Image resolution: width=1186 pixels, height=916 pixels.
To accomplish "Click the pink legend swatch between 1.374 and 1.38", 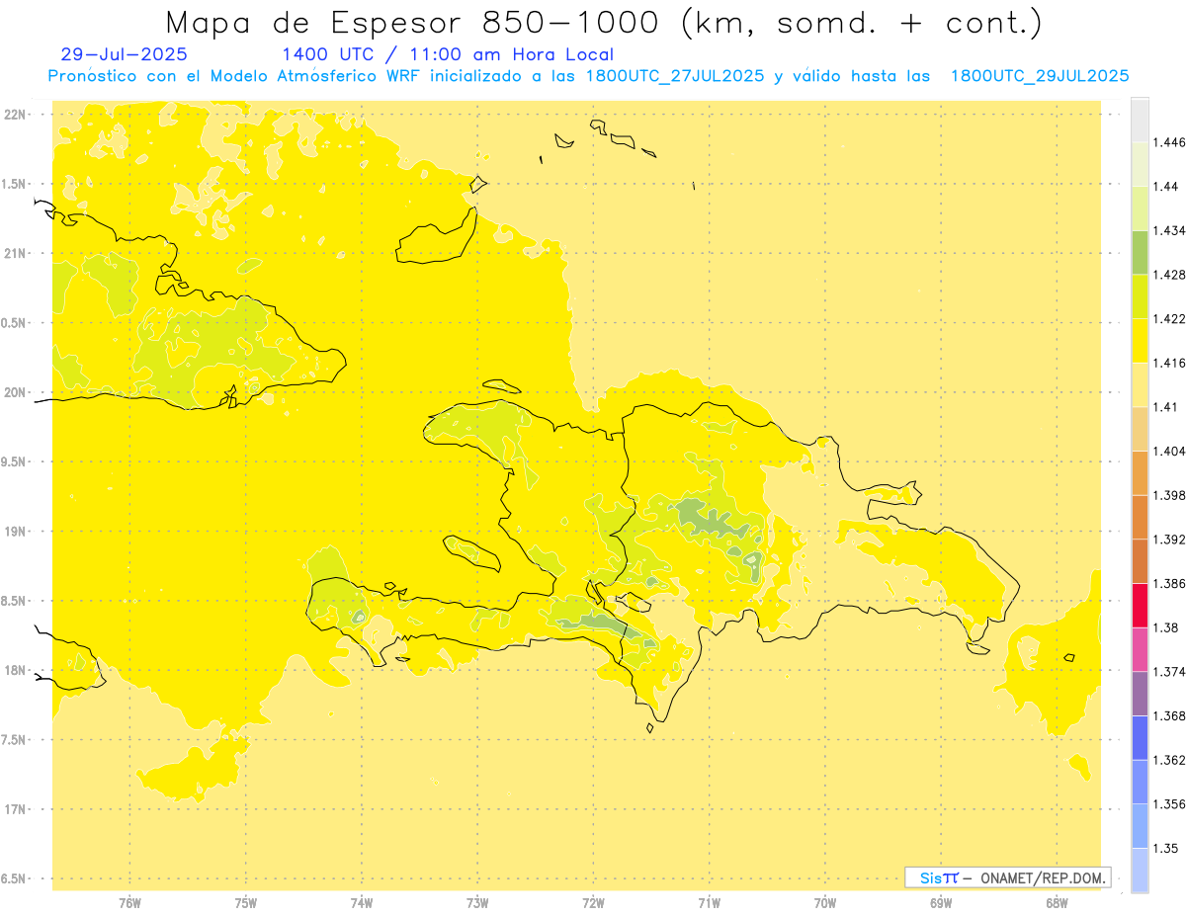I will click(1140, 649).
